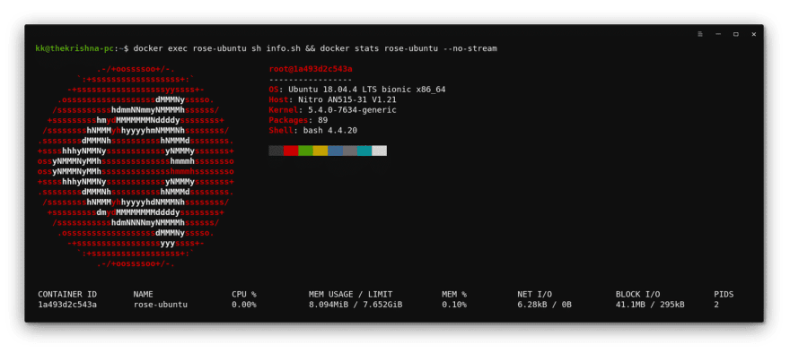
Task: Click the red color block
Action: click(291, 151)
